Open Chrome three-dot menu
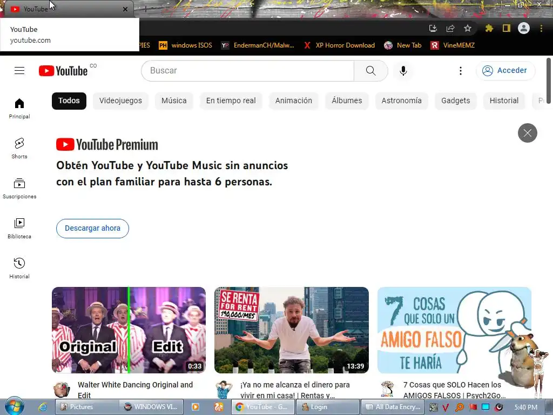553x415 pixels. coord(541,28)
